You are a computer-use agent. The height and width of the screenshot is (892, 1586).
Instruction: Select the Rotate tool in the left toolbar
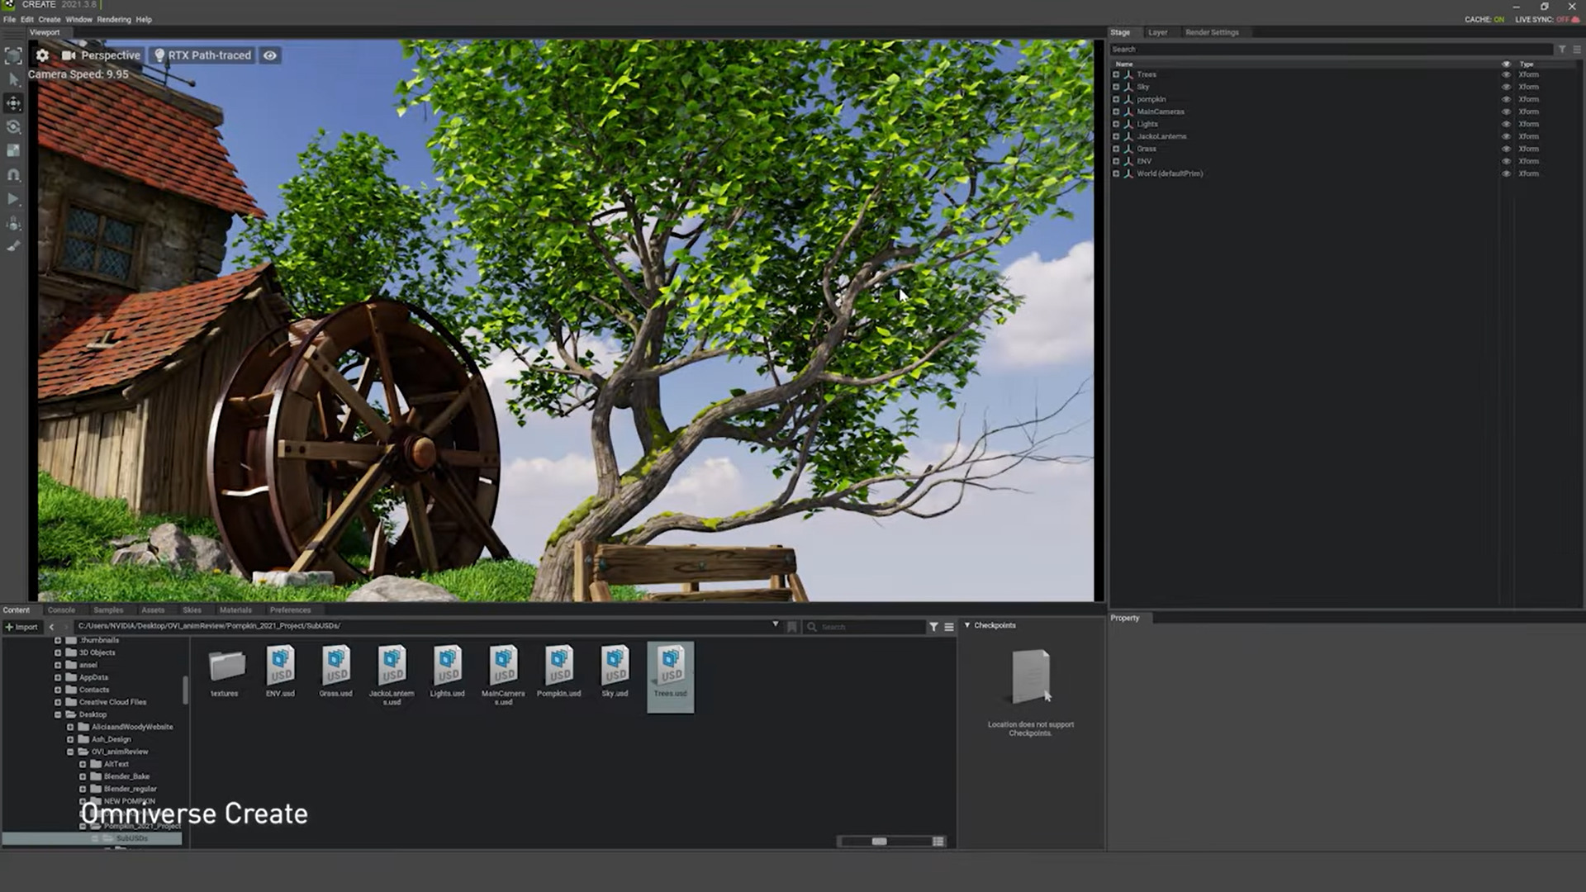pos(13,127)
